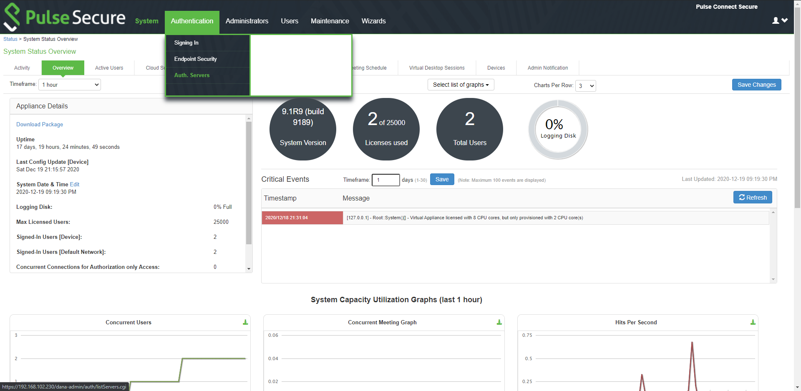This screenshot has height=391, width=801.
Task: Switch to Admin Notification tab
Action: pos(548,68)
